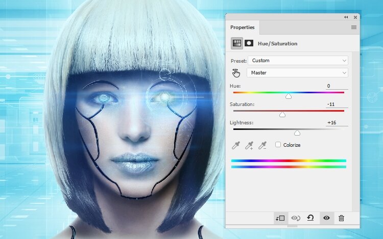Pick the plain eyedropper tool
The height and width of the screenshot is (239, 383).
click(x=236, y=145)
